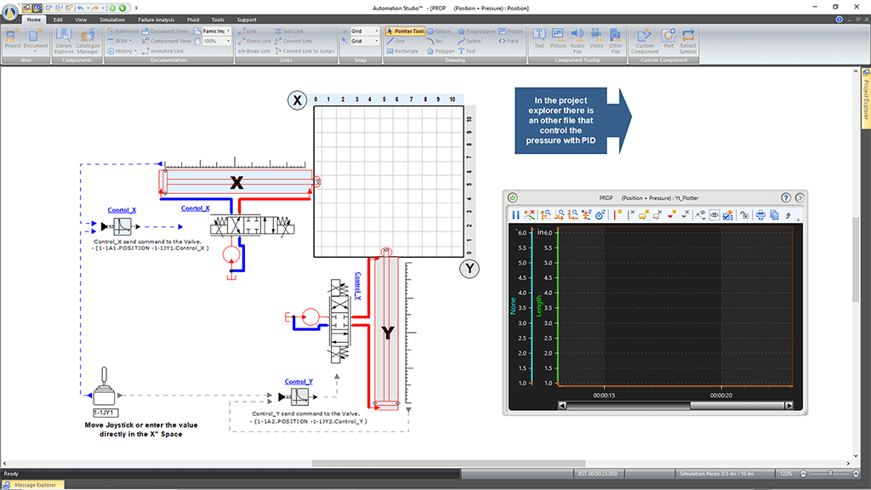Expand the first Grid snap dropdown
The width and height of the screenshot is (871, 490).
[x=378, y=31]
